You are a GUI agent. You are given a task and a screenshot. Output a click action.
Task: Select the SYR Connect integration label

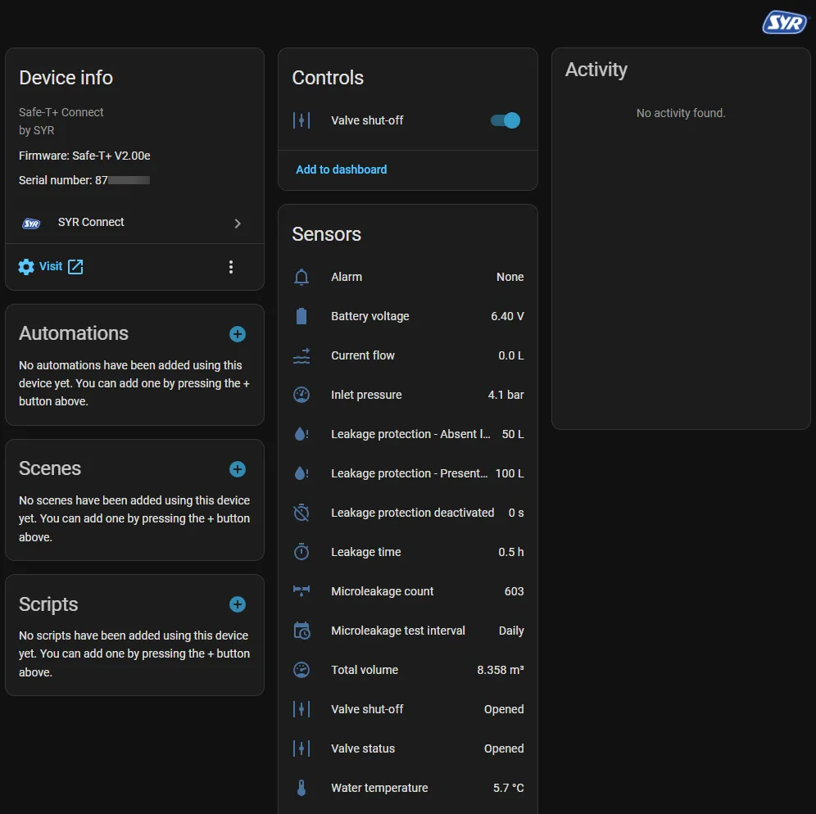(x=91, y=222)
